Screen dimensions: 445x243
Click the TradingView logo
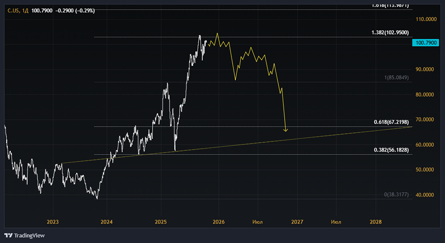tap(24, 235)
